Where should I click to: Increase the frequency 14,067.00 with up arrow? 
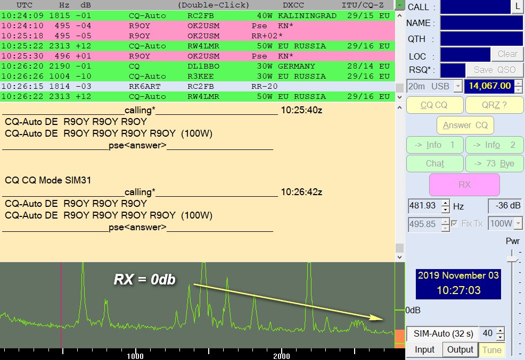(519, 83)
